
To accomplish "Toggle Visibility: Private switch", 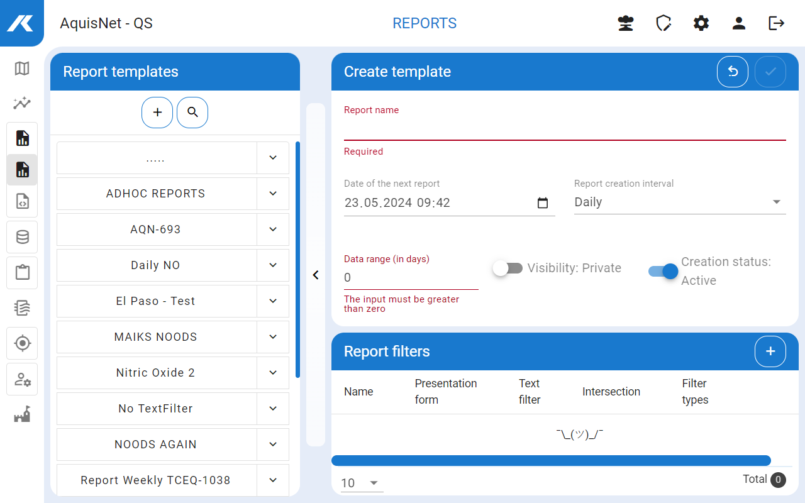I will tap(508, 268).
